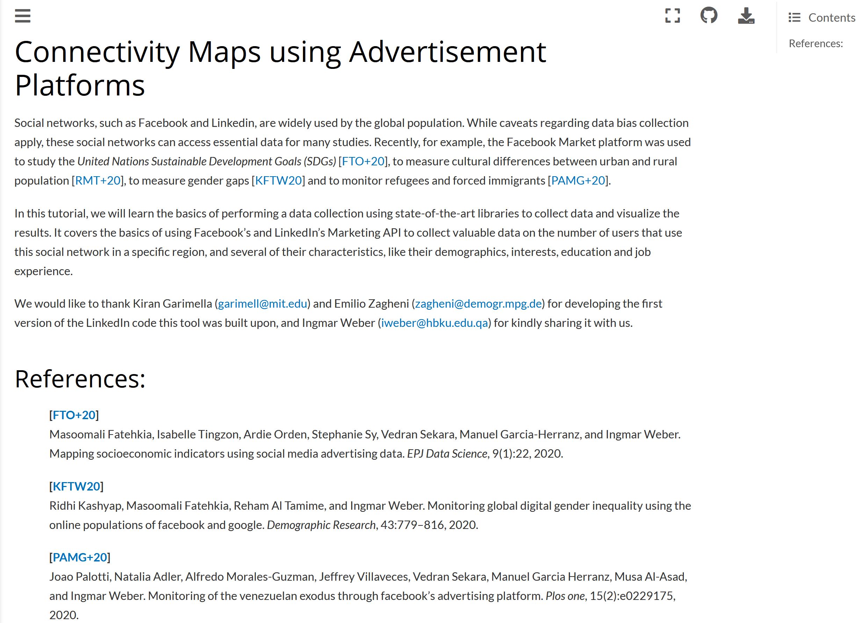Click the FTO+20 label in the references list
The image size is (862, 623).
[x=74, y=415]
